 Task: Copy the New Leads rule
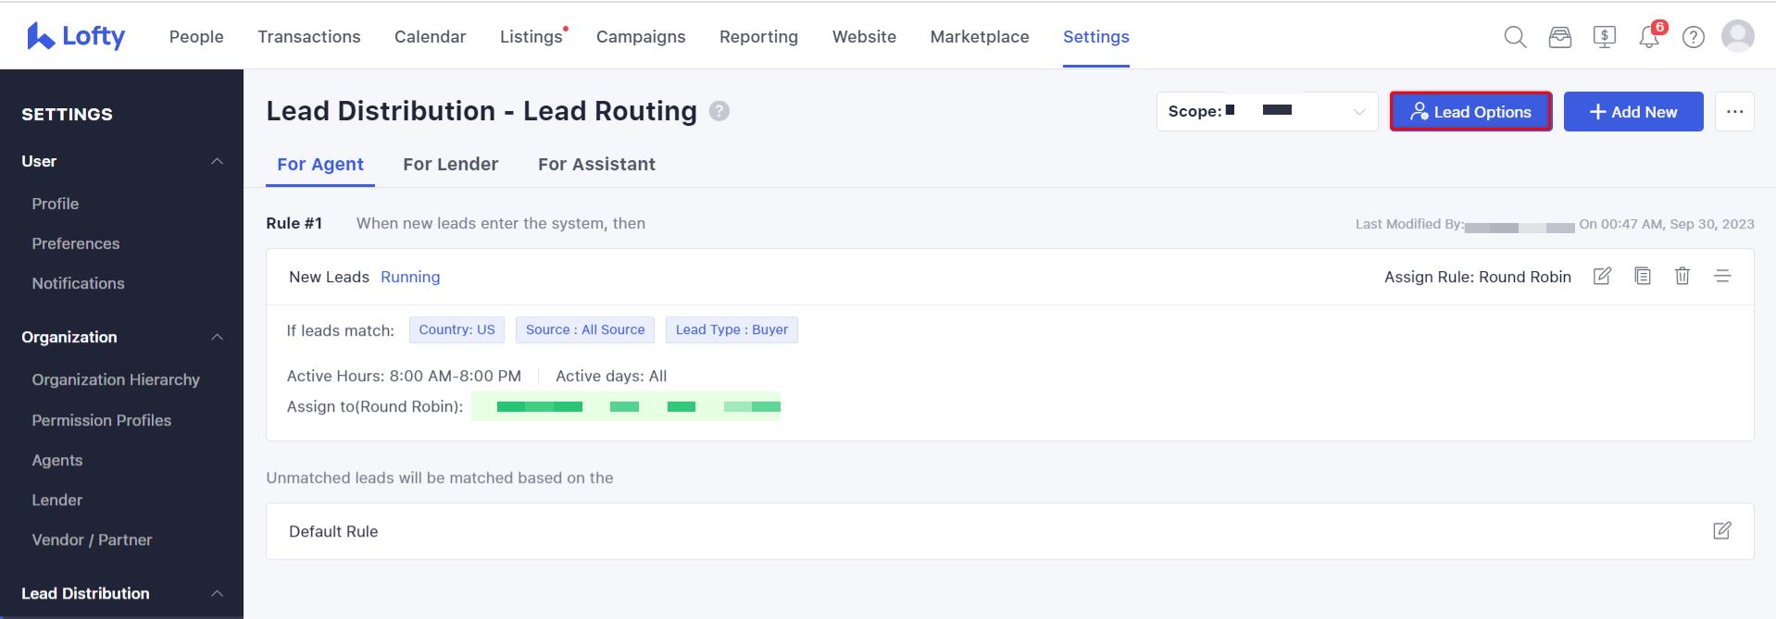[x=1643, y=276]
